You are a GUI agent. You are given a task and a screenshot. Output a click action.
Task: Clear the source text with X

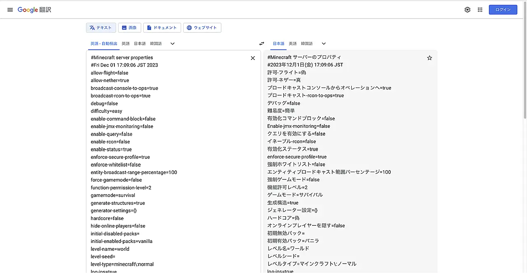coord(253,58)
